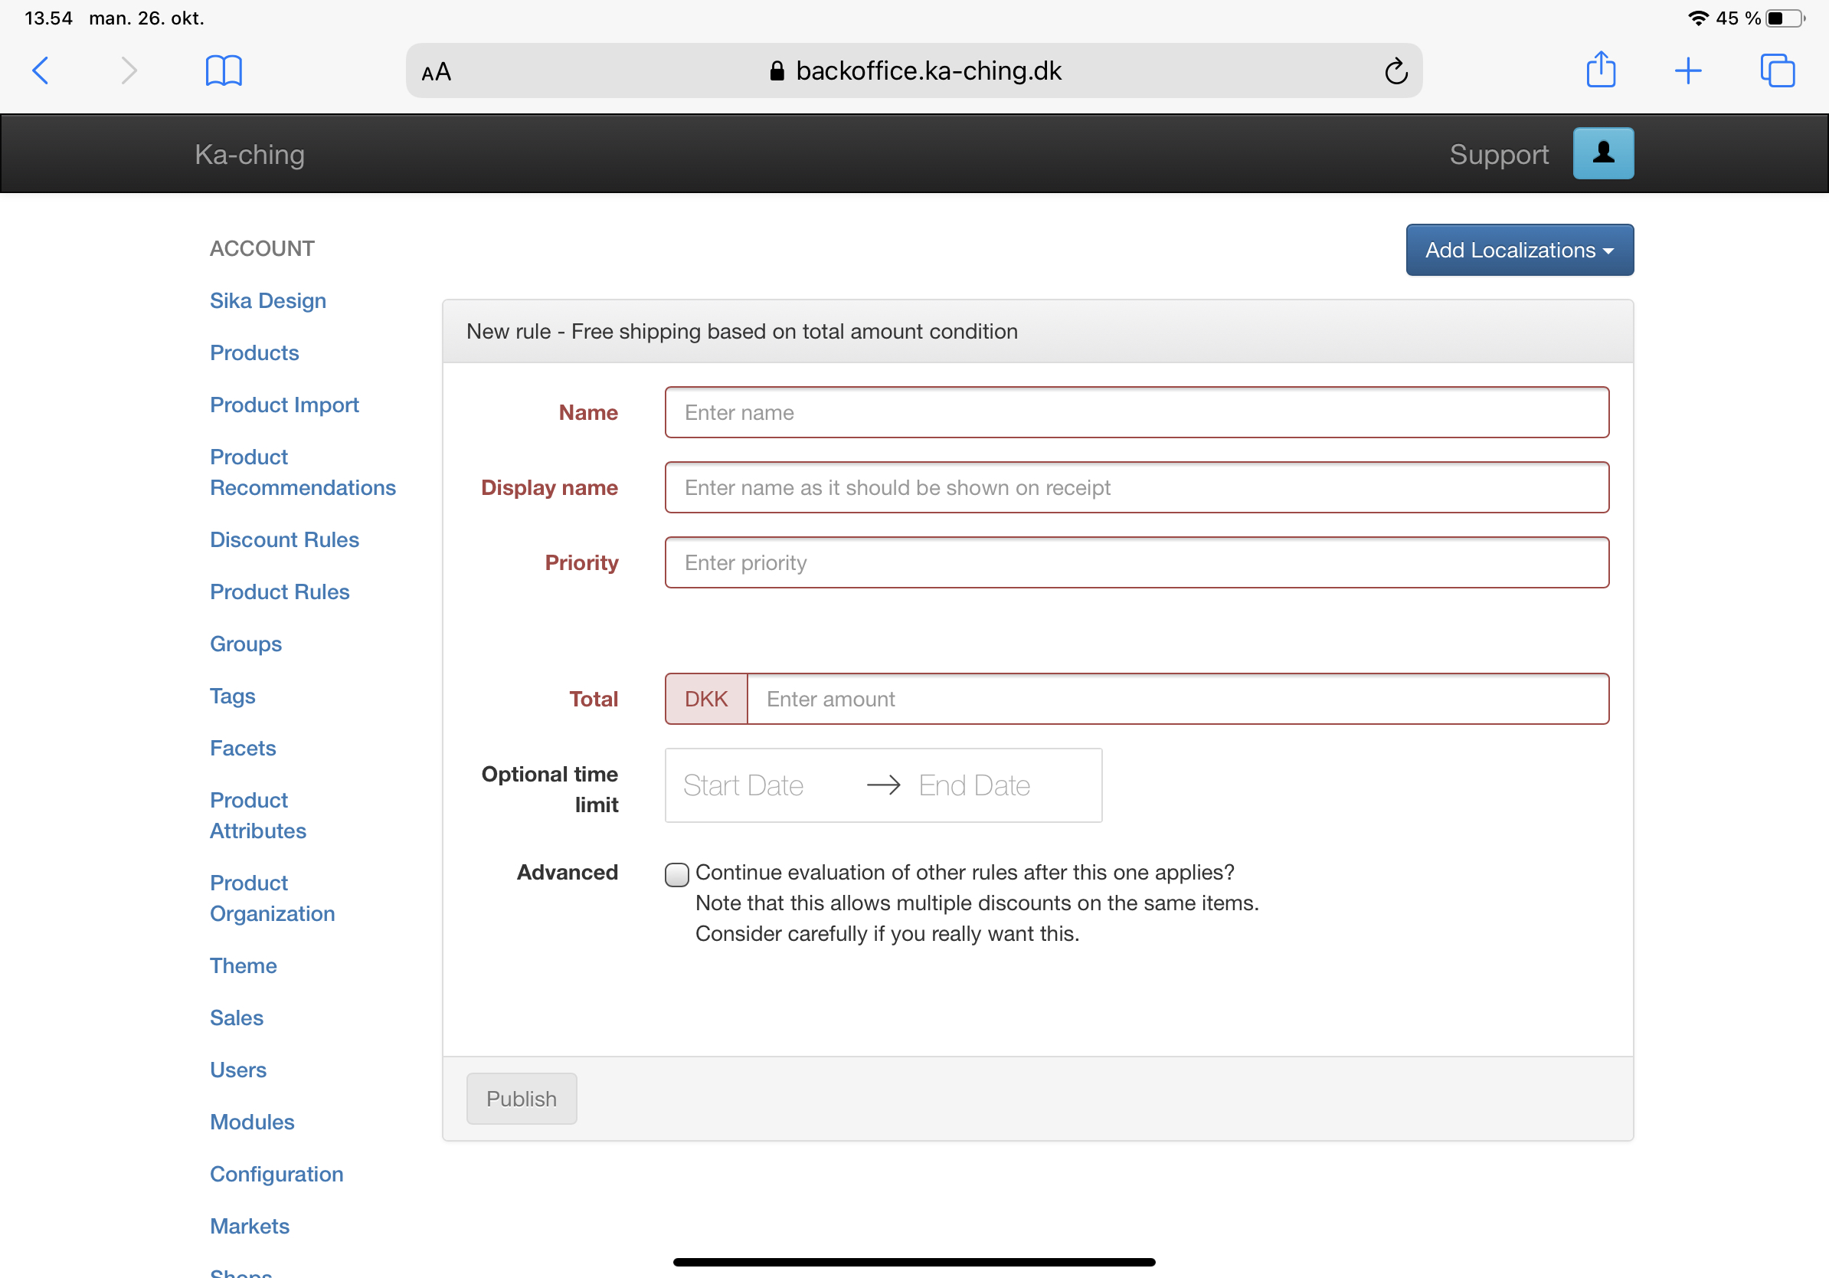Open the End Date picker
This screenshot has height=1278, width=1829.
[973, 785]
